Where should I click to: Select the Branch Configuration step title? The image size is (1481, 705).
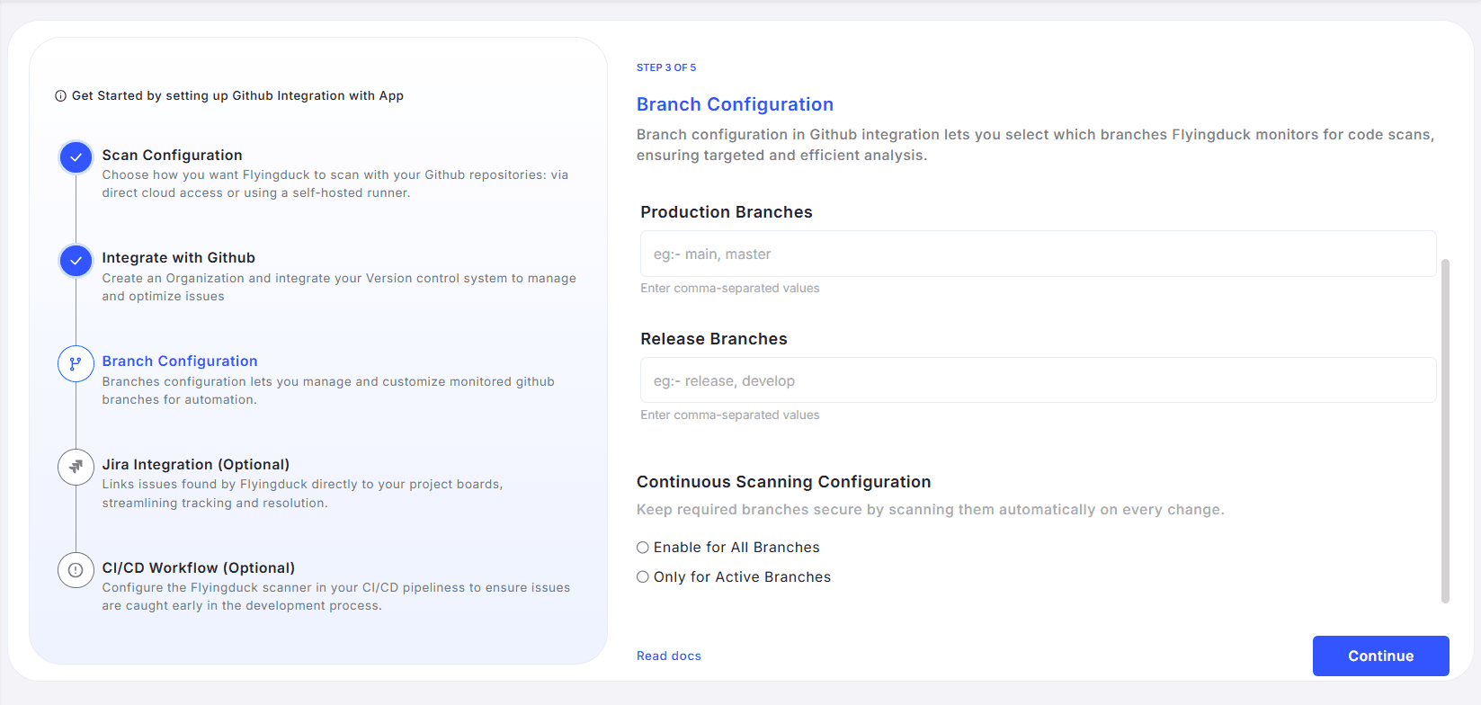[180, 361]
